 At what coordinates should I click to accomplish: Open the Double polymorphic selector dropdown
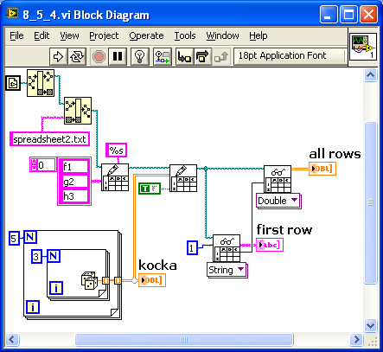click(x=278, y=201)
